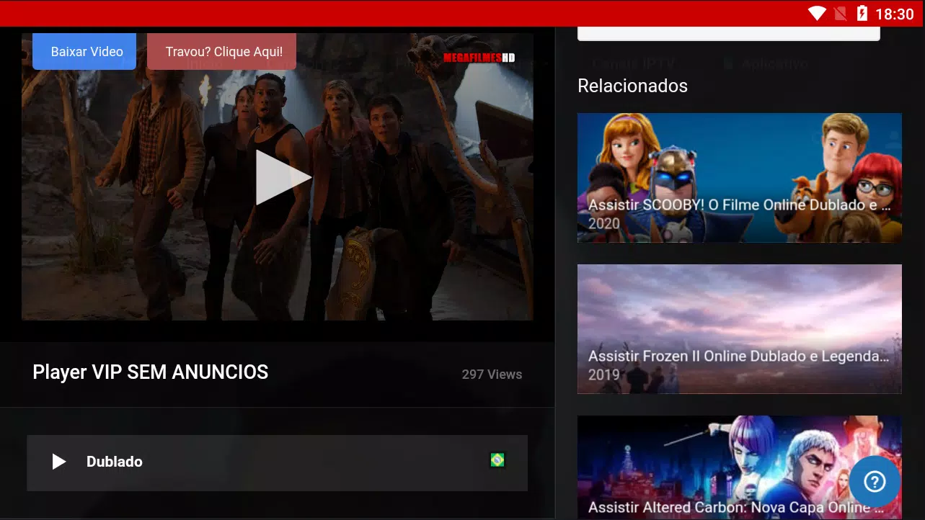Click the 2020 year label under SCOOBY
The image size is (925, 520).
(604, 223)
